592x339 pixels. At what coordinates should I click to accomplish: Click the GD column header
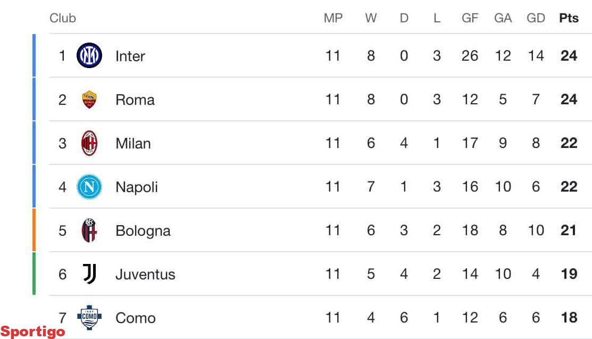pos(536,18)
